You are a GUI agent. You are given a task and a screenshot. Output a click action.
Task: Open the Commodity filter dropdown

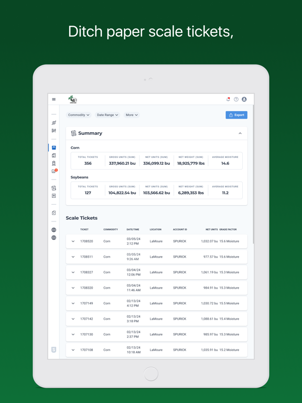79,115
